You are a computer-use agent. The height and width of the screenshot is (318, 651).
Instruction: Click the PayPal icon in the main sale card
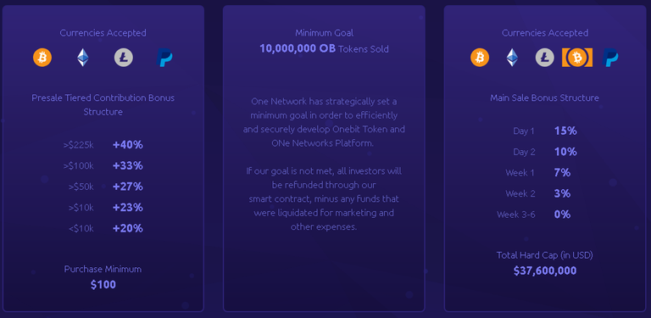(x=610, y=58)
